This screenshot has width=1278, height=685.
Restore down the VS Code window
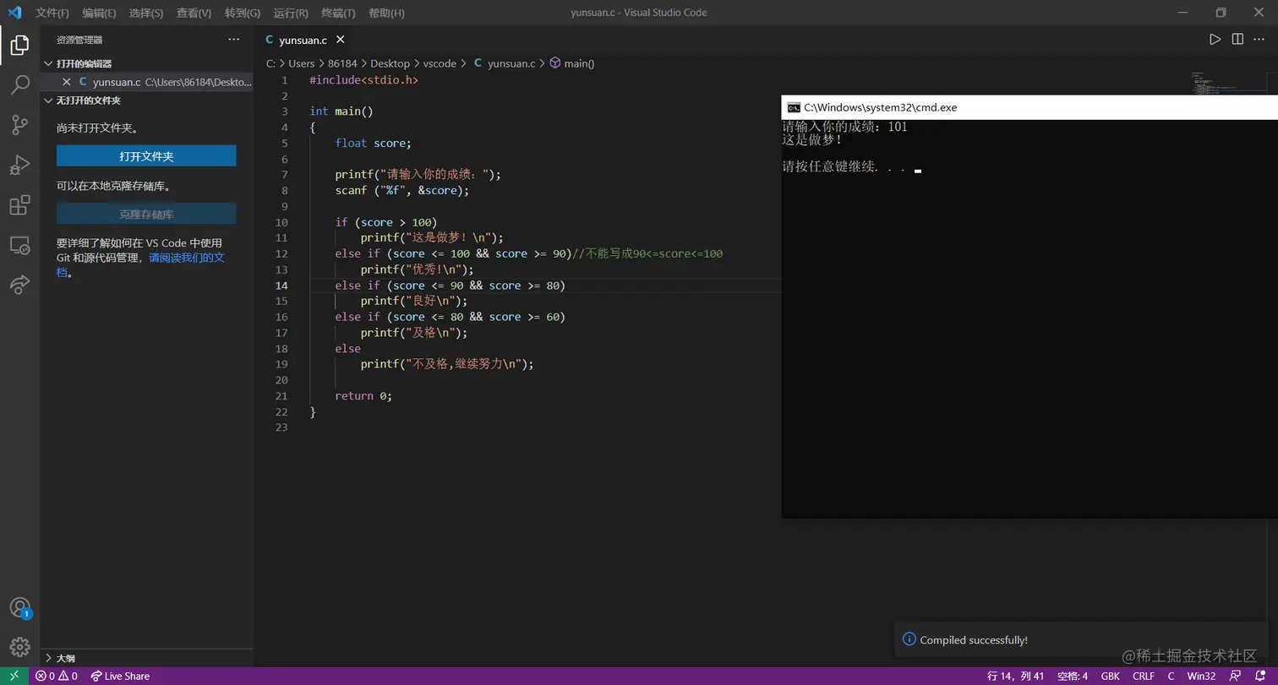click(1221, 13)
